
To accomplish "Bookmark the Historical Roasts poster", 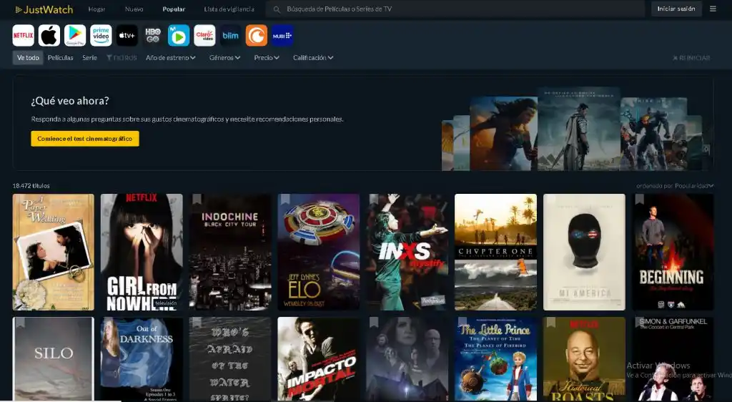I will coord(551,323).
